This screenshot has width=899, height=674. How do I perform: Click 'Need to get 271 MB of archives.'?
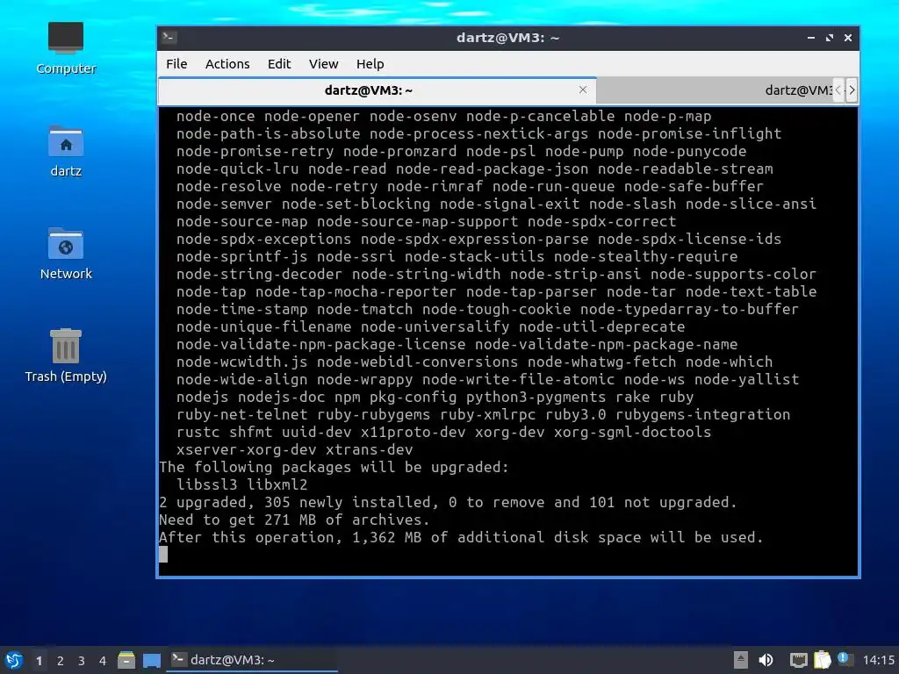294,520
